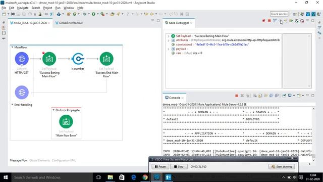
Task: Click the Resume green arrow in Mule Debugger toolbar
Action: click(291, 21)
